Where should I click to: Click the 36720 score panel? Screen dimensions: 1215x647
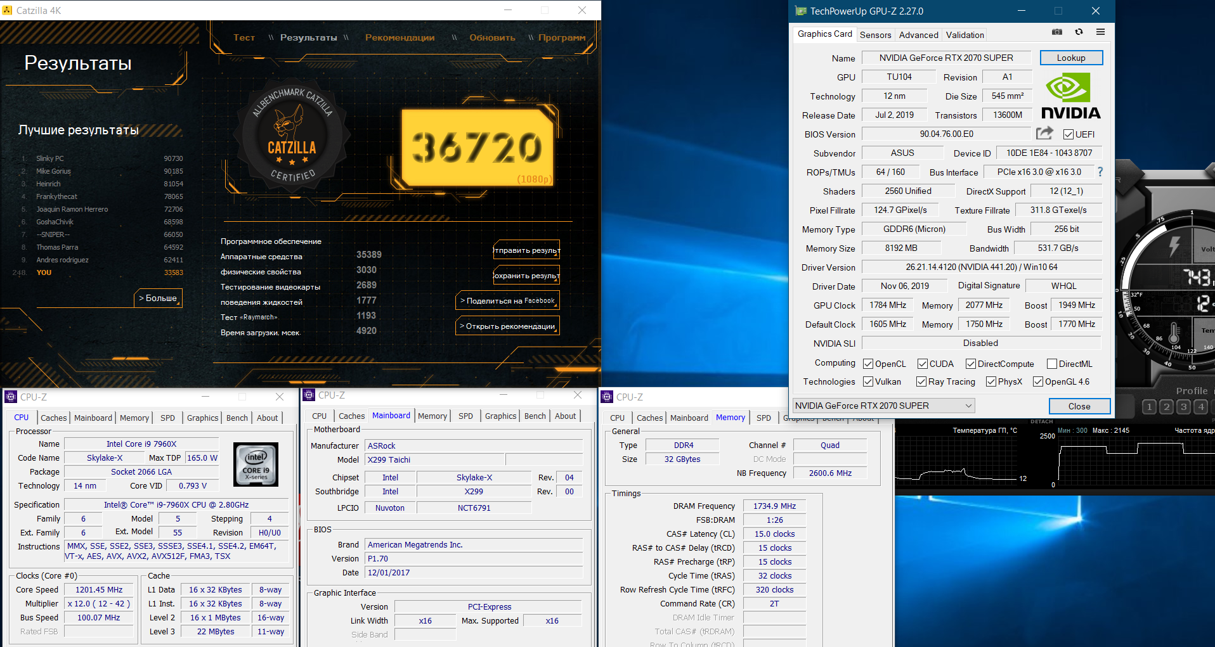(478, 148)
